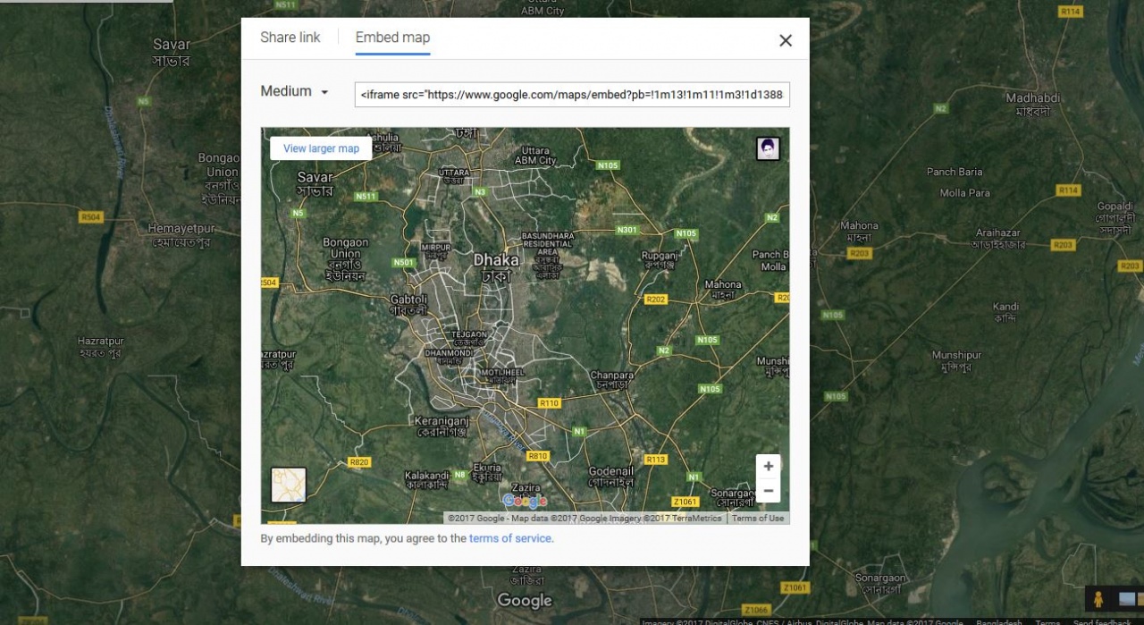Click the Keraniganj label in preview
The height and width of the screenshot is (625, 1144).
click(442, 426)
